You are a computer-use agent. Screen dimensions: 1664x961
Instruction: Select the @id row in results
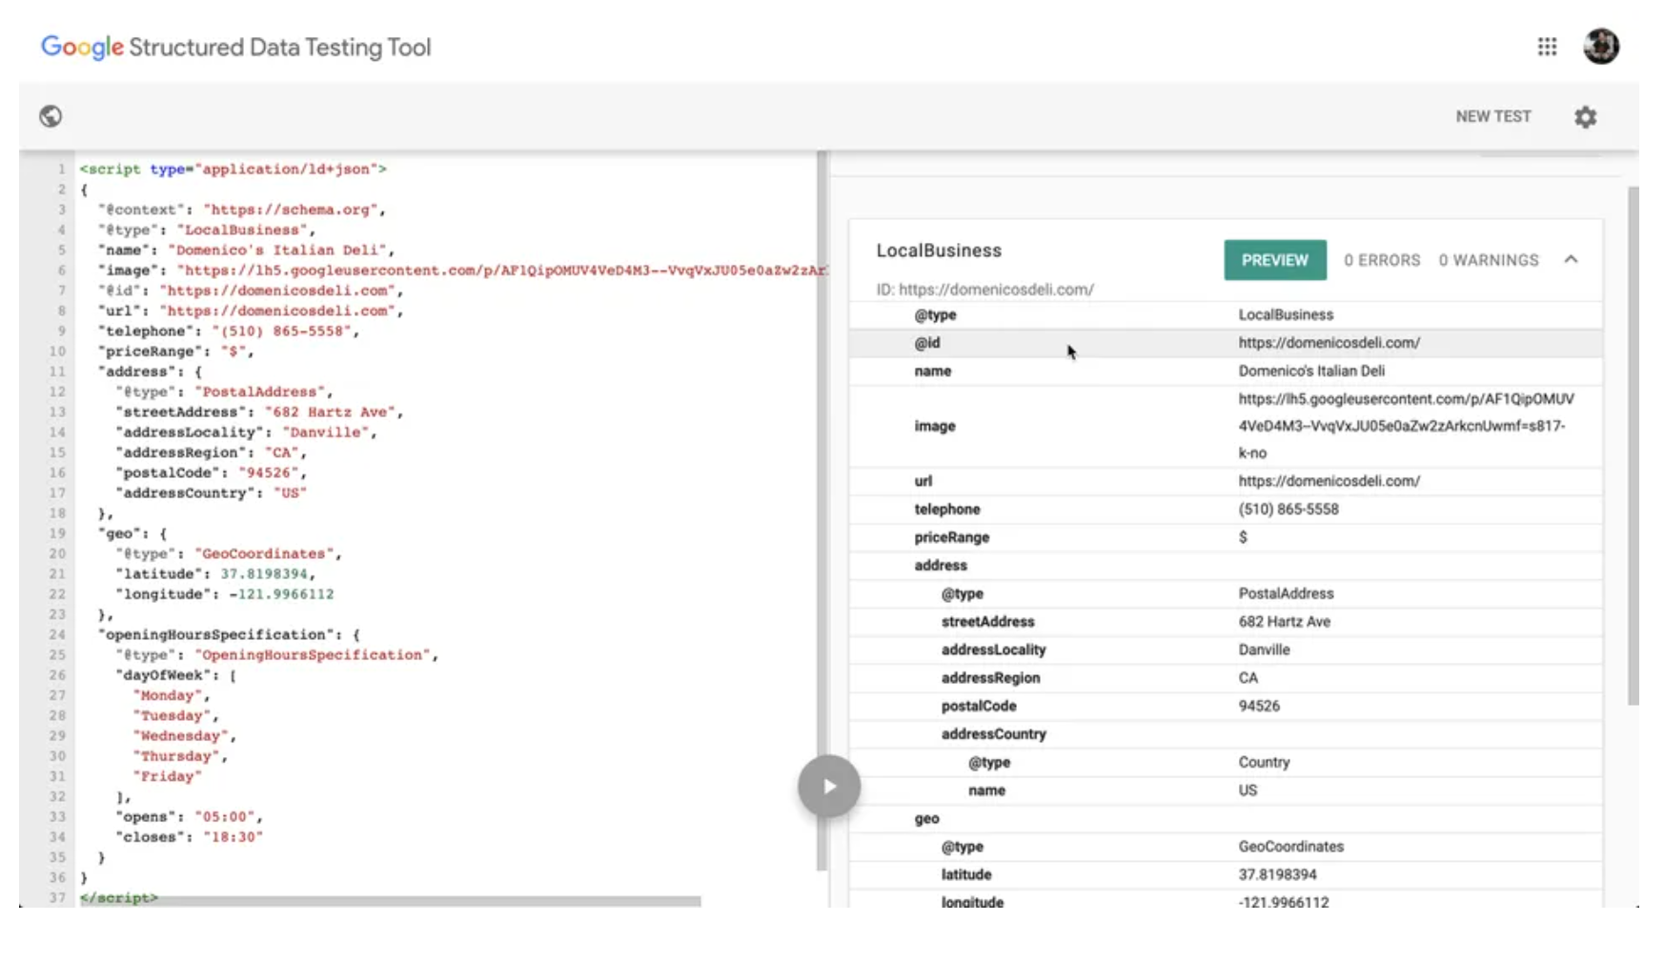tap(1226, 343)
